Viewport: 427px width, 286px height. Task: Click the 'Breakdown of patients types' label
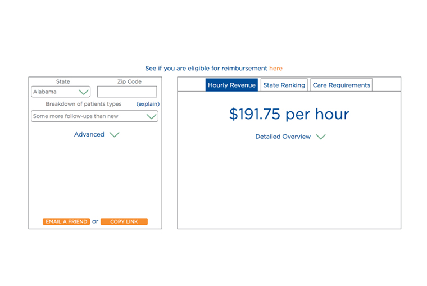(x=83, y=104)
